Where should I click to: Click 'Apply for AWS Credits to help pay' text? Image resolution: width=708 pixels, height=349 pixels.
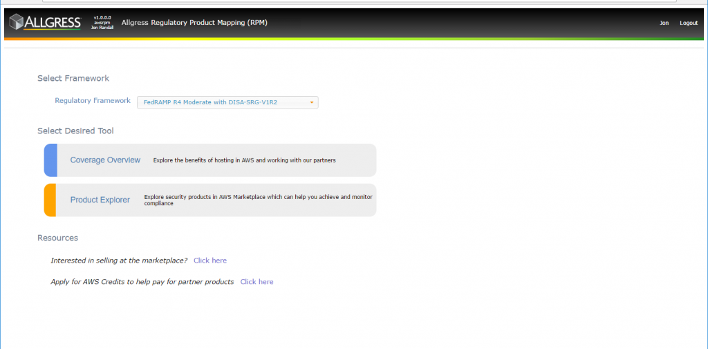click(142, 282)
